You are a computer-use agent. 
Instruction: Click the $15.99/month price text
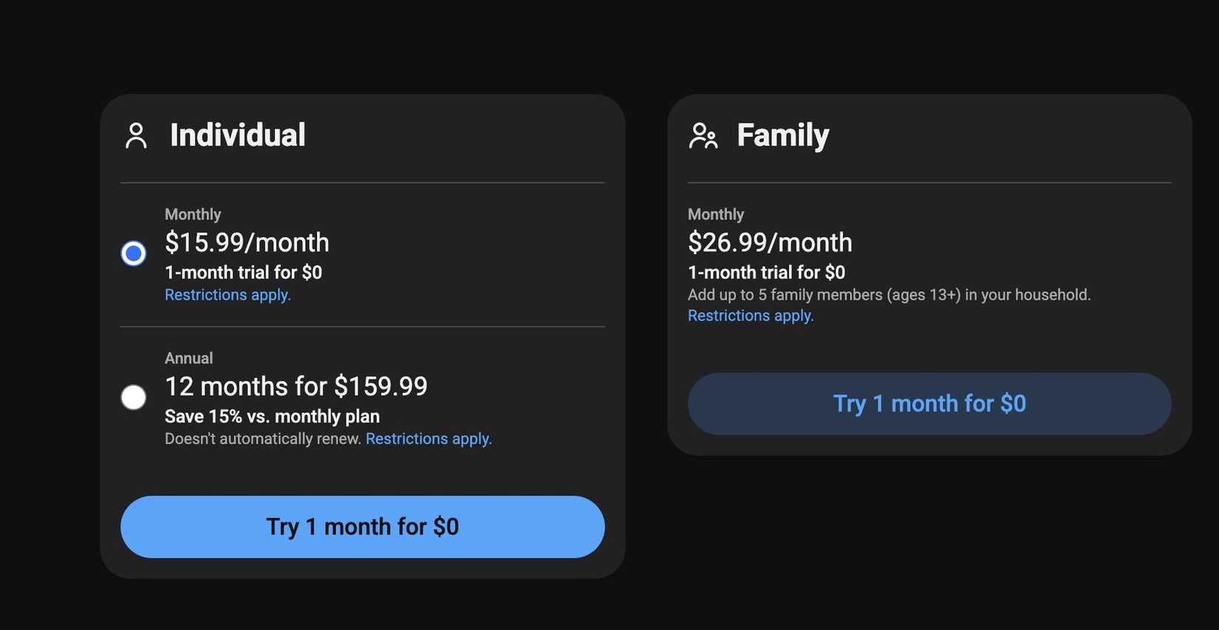point(247,242)
